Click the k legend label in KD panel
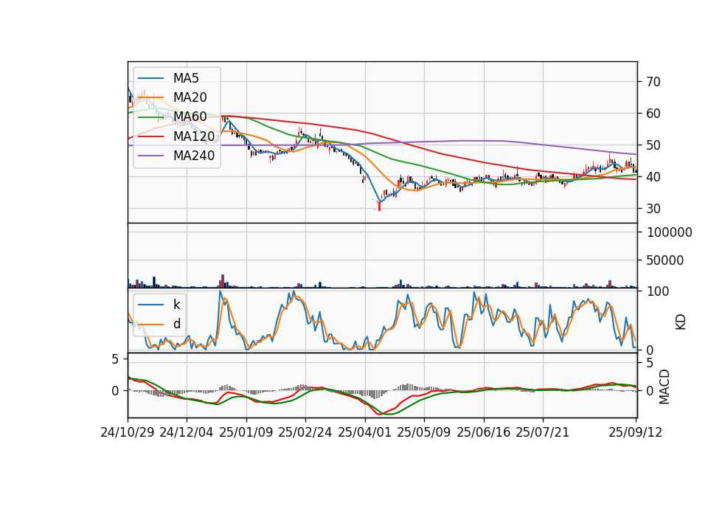 (x=176, y=305)
